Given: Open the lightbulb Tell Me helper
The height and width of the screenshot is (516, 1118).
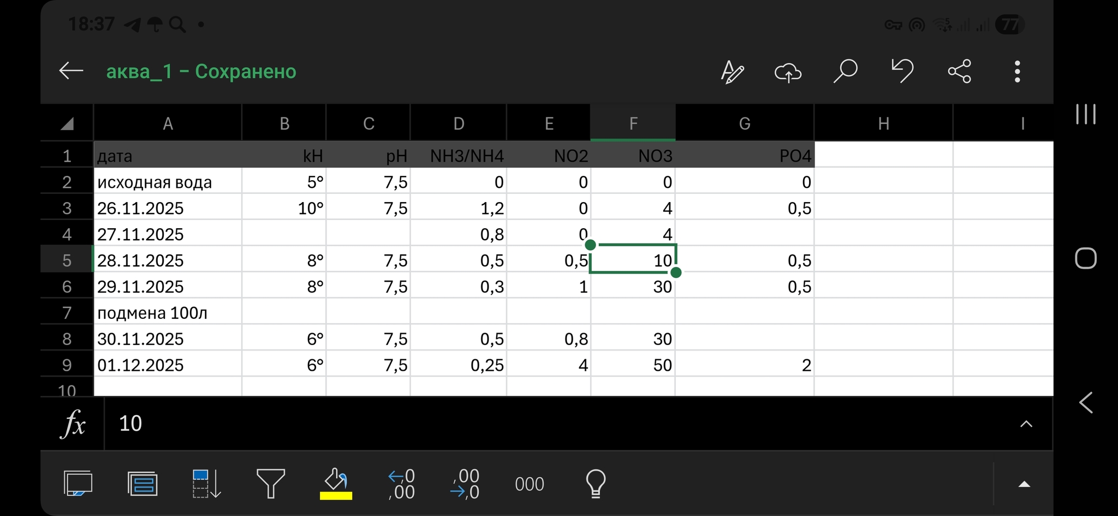Looking at the screenshot, I should click(x=596, y=484).
